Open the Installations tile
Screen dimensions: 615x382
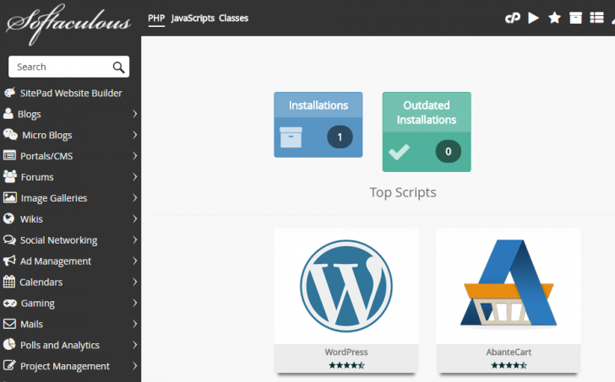(318, 125)
